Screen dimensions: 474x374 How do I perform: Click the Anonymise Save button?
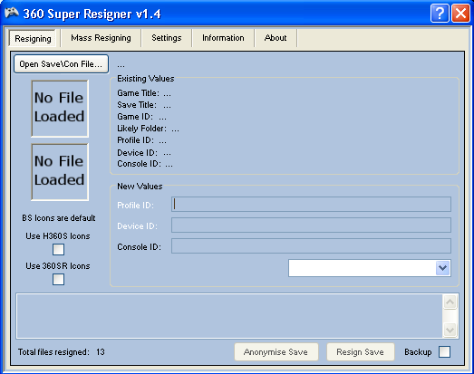point(276,352)
